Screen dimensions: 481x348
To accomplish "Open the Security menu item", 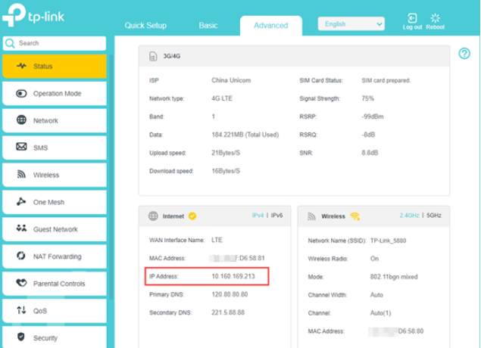I will [55, 337].
